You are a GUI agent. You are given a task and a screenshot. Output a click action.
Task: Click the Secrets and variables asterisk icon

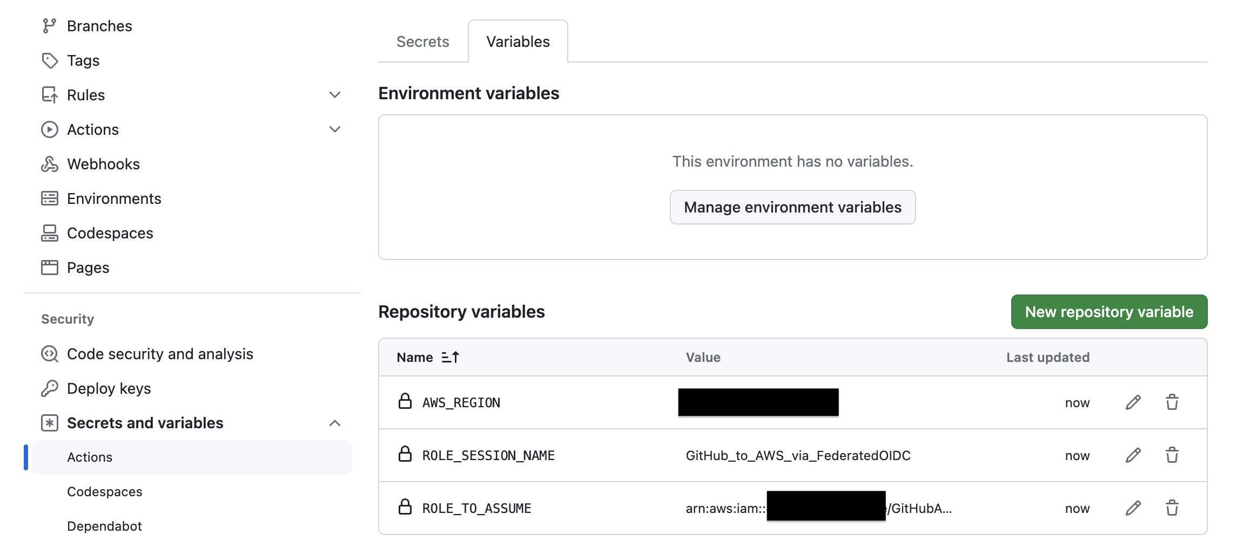(x=50, y=423)
